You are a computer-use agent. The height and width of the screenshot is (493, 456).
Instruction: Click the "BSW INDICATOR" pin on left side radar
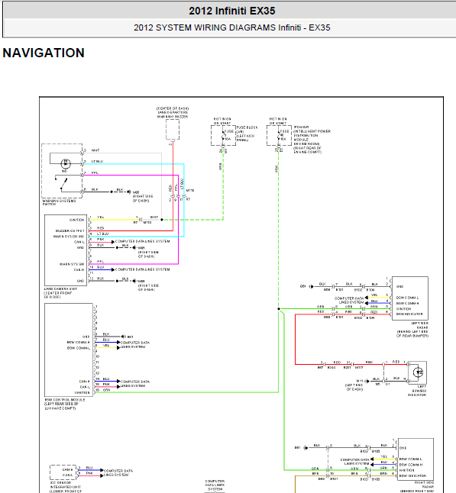(x=409, y=314)
